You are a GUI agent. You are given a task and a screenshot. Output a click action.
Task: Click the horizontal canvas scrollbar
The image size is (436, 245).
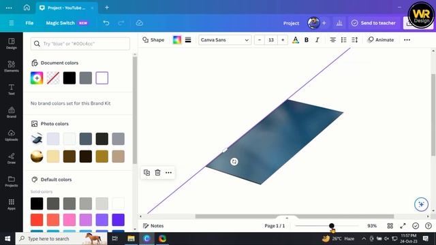click(294, 216)
